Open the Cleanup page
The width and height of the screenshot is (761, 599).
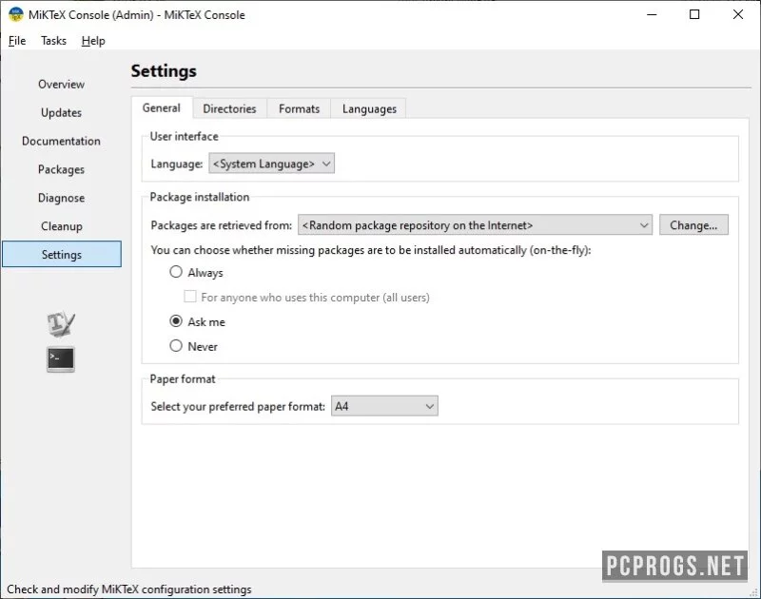pyautogui.click(x=62, y=226)
